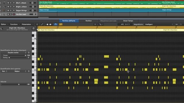Image resolution: width=184 pixels, height=103 pixels.
Task: Click the Force value 100
Action: pos(28,55)
